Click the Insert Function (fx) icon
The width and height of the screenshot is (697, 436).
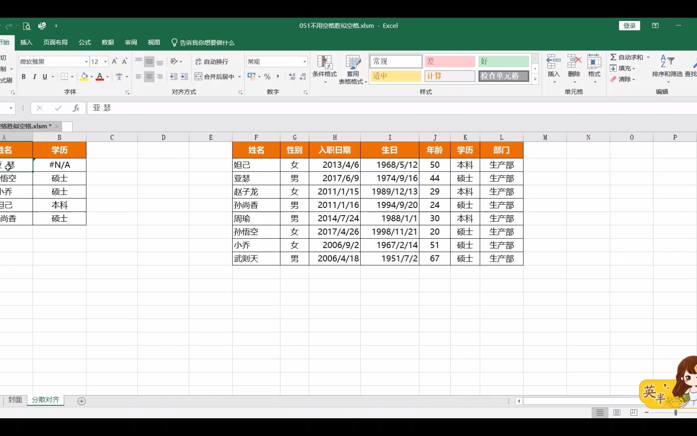click(76, 108)
